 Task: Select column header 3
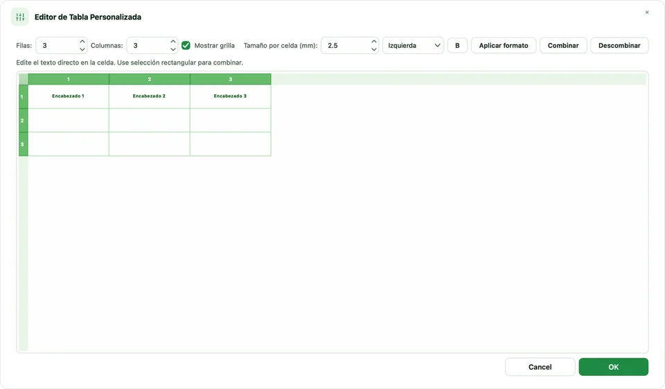(x=230, y=79)
